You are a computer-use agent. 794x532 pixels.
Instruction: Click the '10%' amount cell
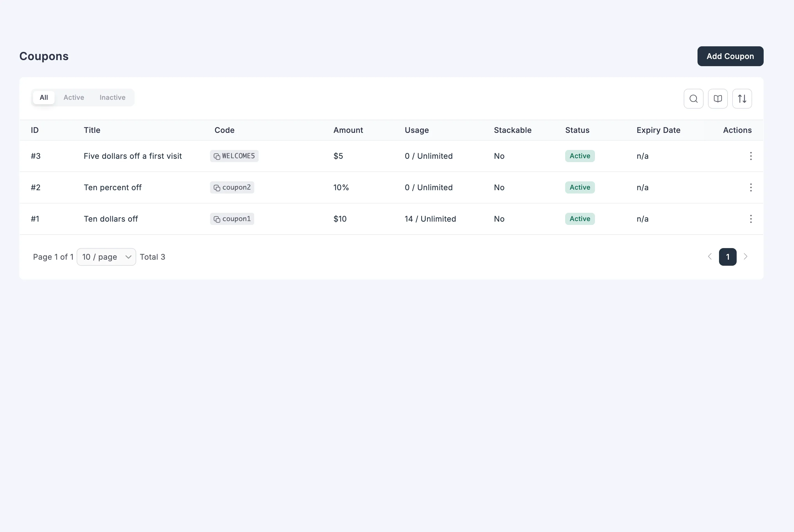click(x=341, y=188)
